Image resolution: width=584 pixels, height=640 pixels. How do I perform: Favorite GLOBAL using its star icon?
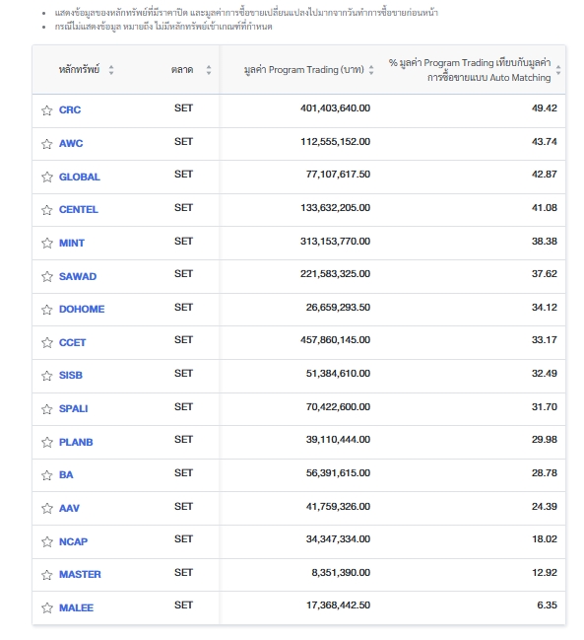click(x=47, y=177)
